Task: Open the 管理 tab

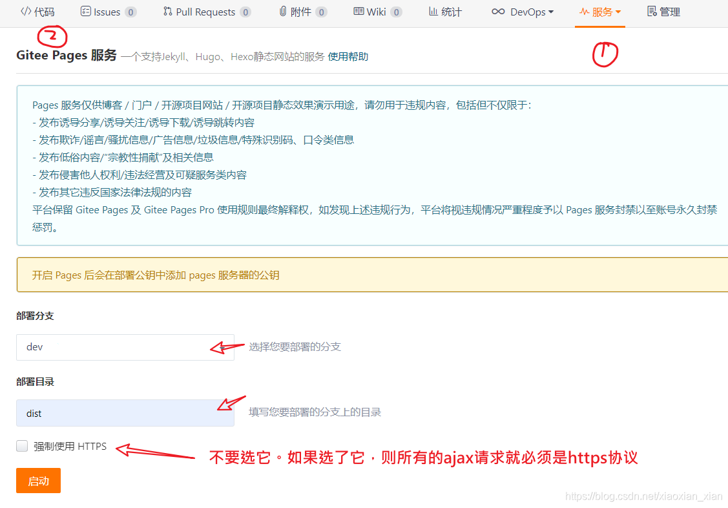Action: click(x=664, y=12)
